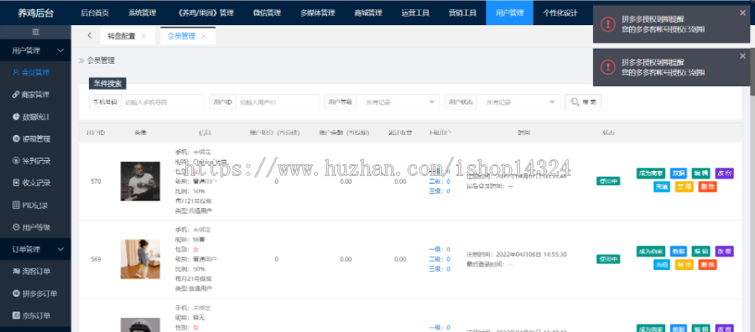Click blue 数据 button for user 570
Viewport: 755px width, 332px height.
click(x=679, y=174)
